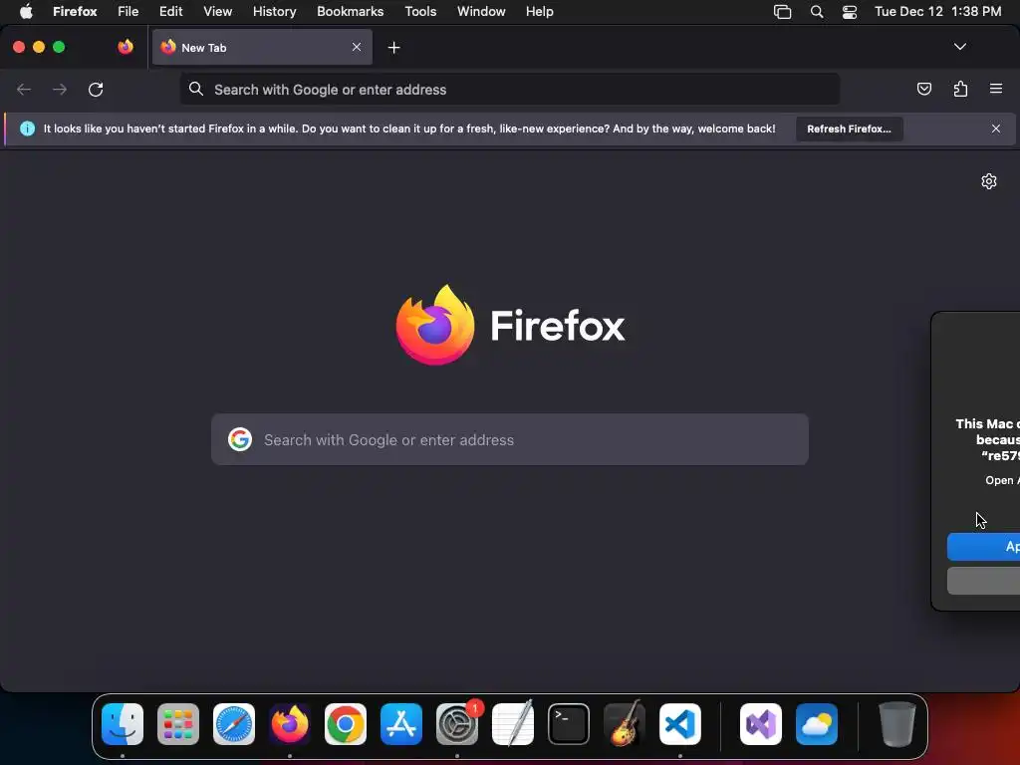
Task: Open the Weather app from the Dock
Action: point(817,724)
